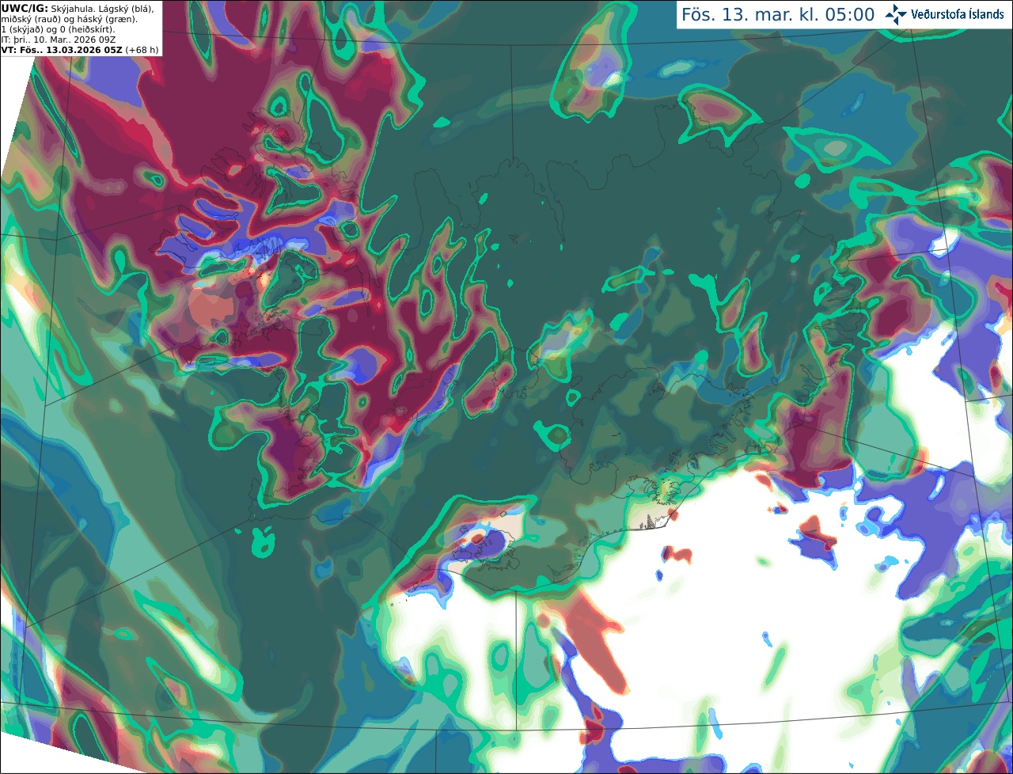The width and height of the screenshot is (1013, 774).
Task: Click the 'miðský (rauð) og háský (græn).' line
Action: pos(68,19)
